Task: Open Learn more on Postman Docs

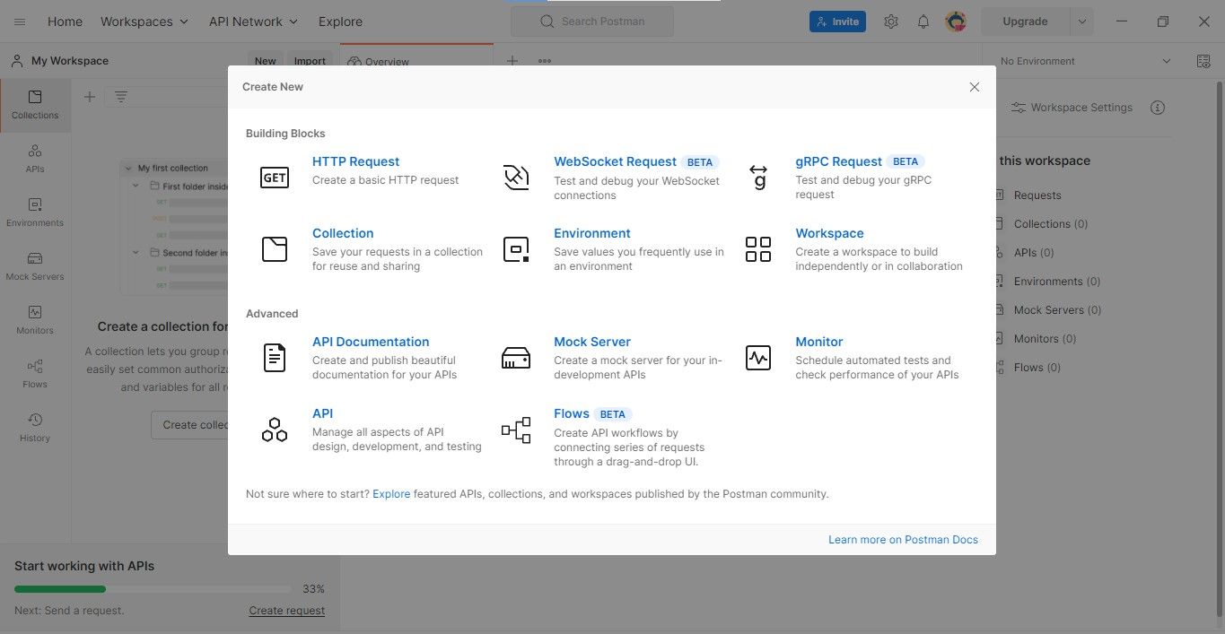Action: (x=903, y=540)
